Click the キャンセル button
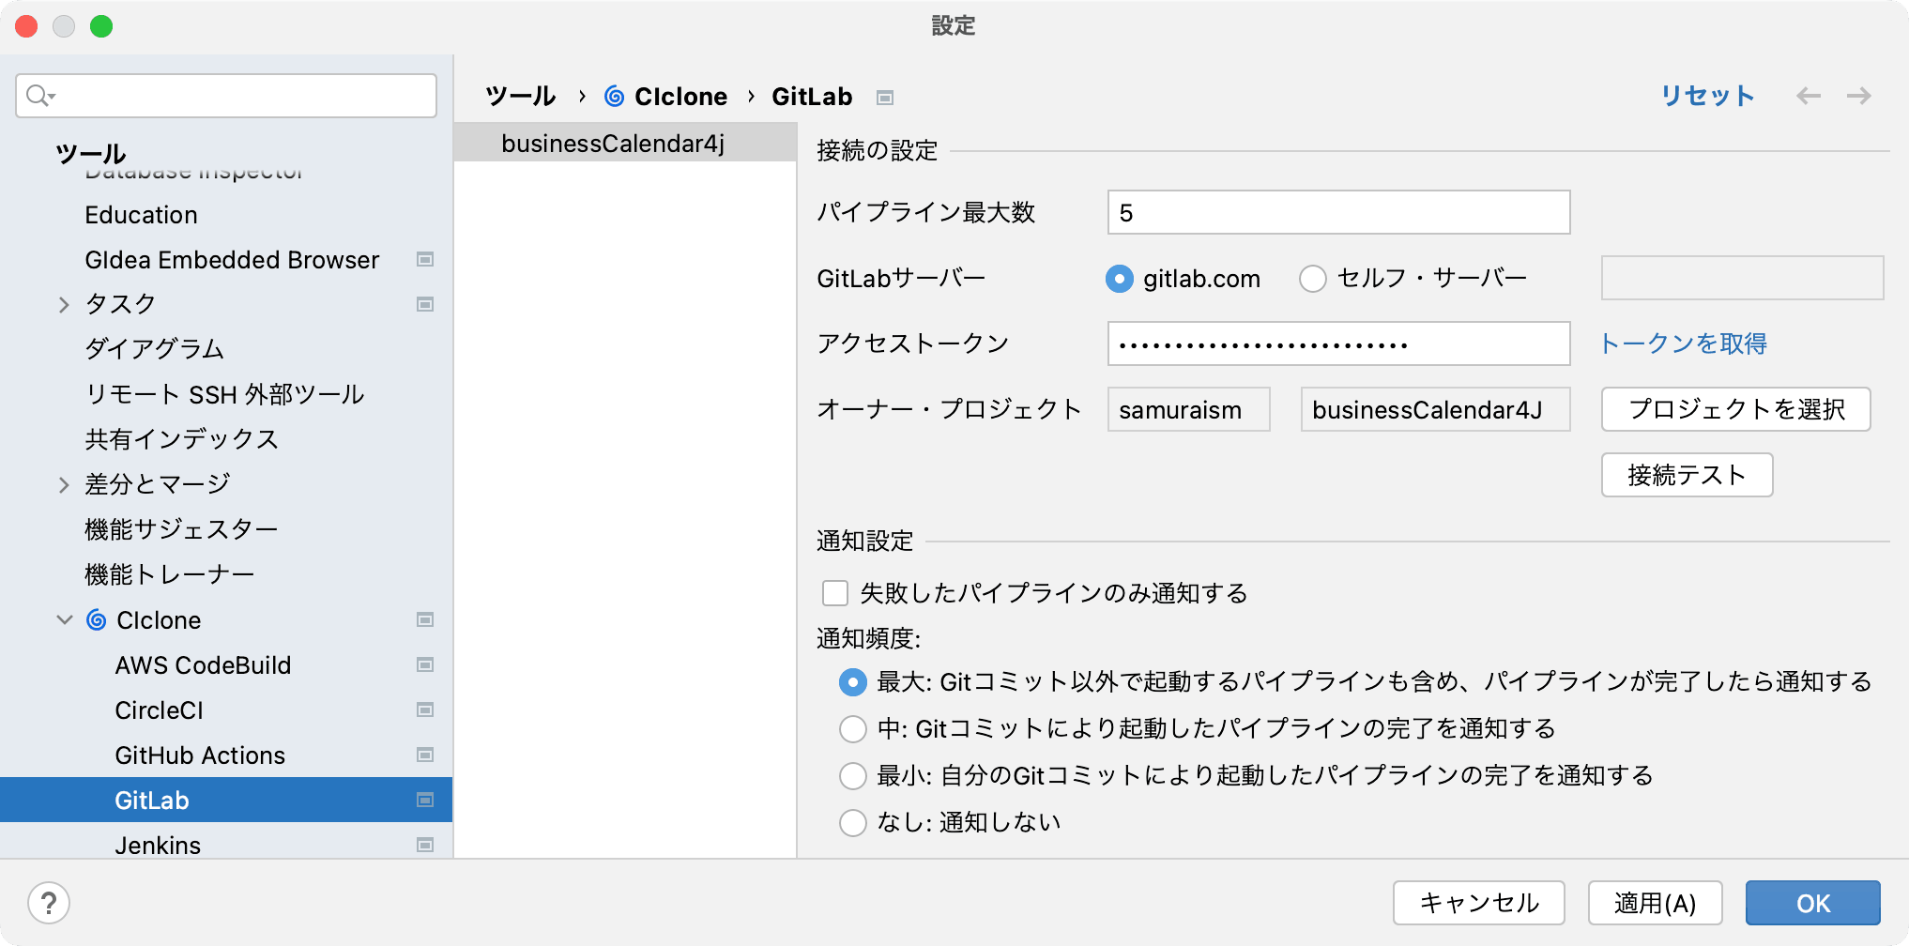This screenshot has width=1909, height=946. click(1478, 903)
